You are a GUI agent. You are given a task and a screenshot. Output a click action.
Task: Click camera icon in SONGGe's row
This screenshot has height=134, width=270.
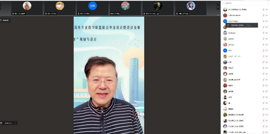click(267, 33)
